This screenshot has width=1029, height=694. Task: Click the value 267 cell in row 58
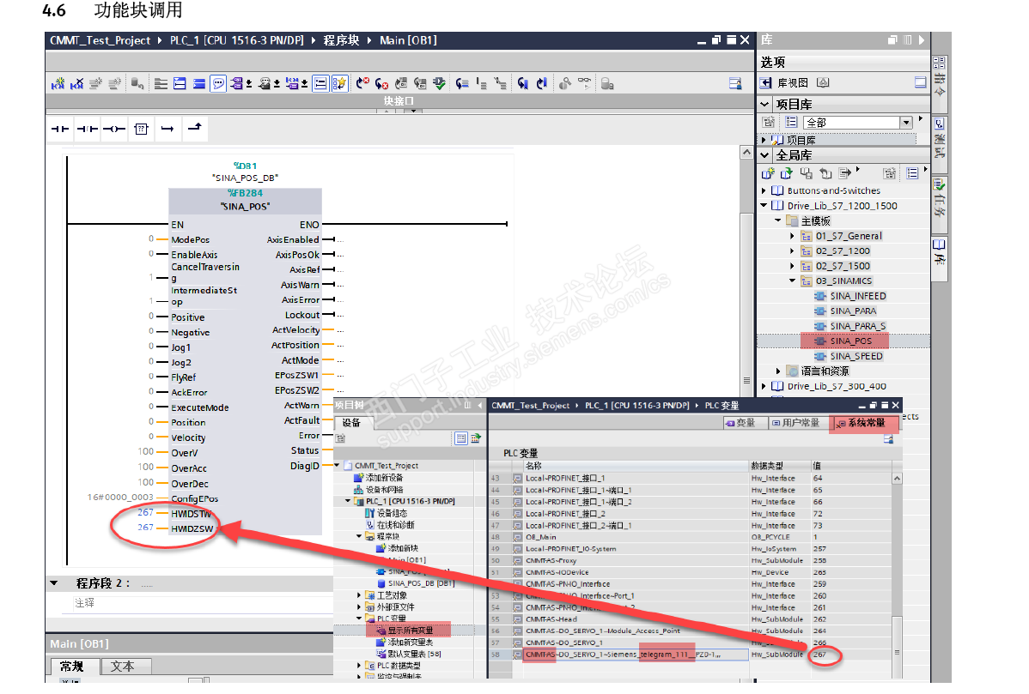[819, 655]
